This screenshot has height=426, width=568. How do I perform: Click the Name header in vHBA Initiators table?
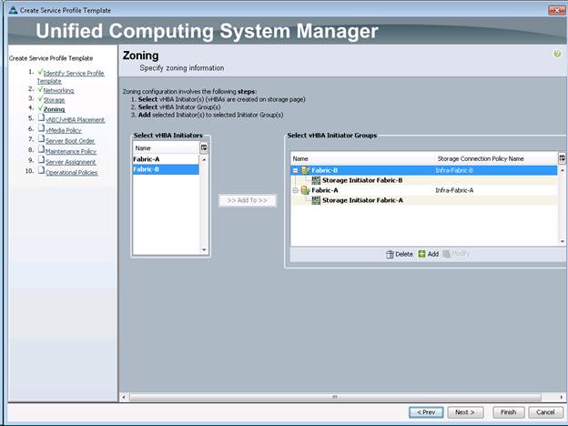click(167, 148)
